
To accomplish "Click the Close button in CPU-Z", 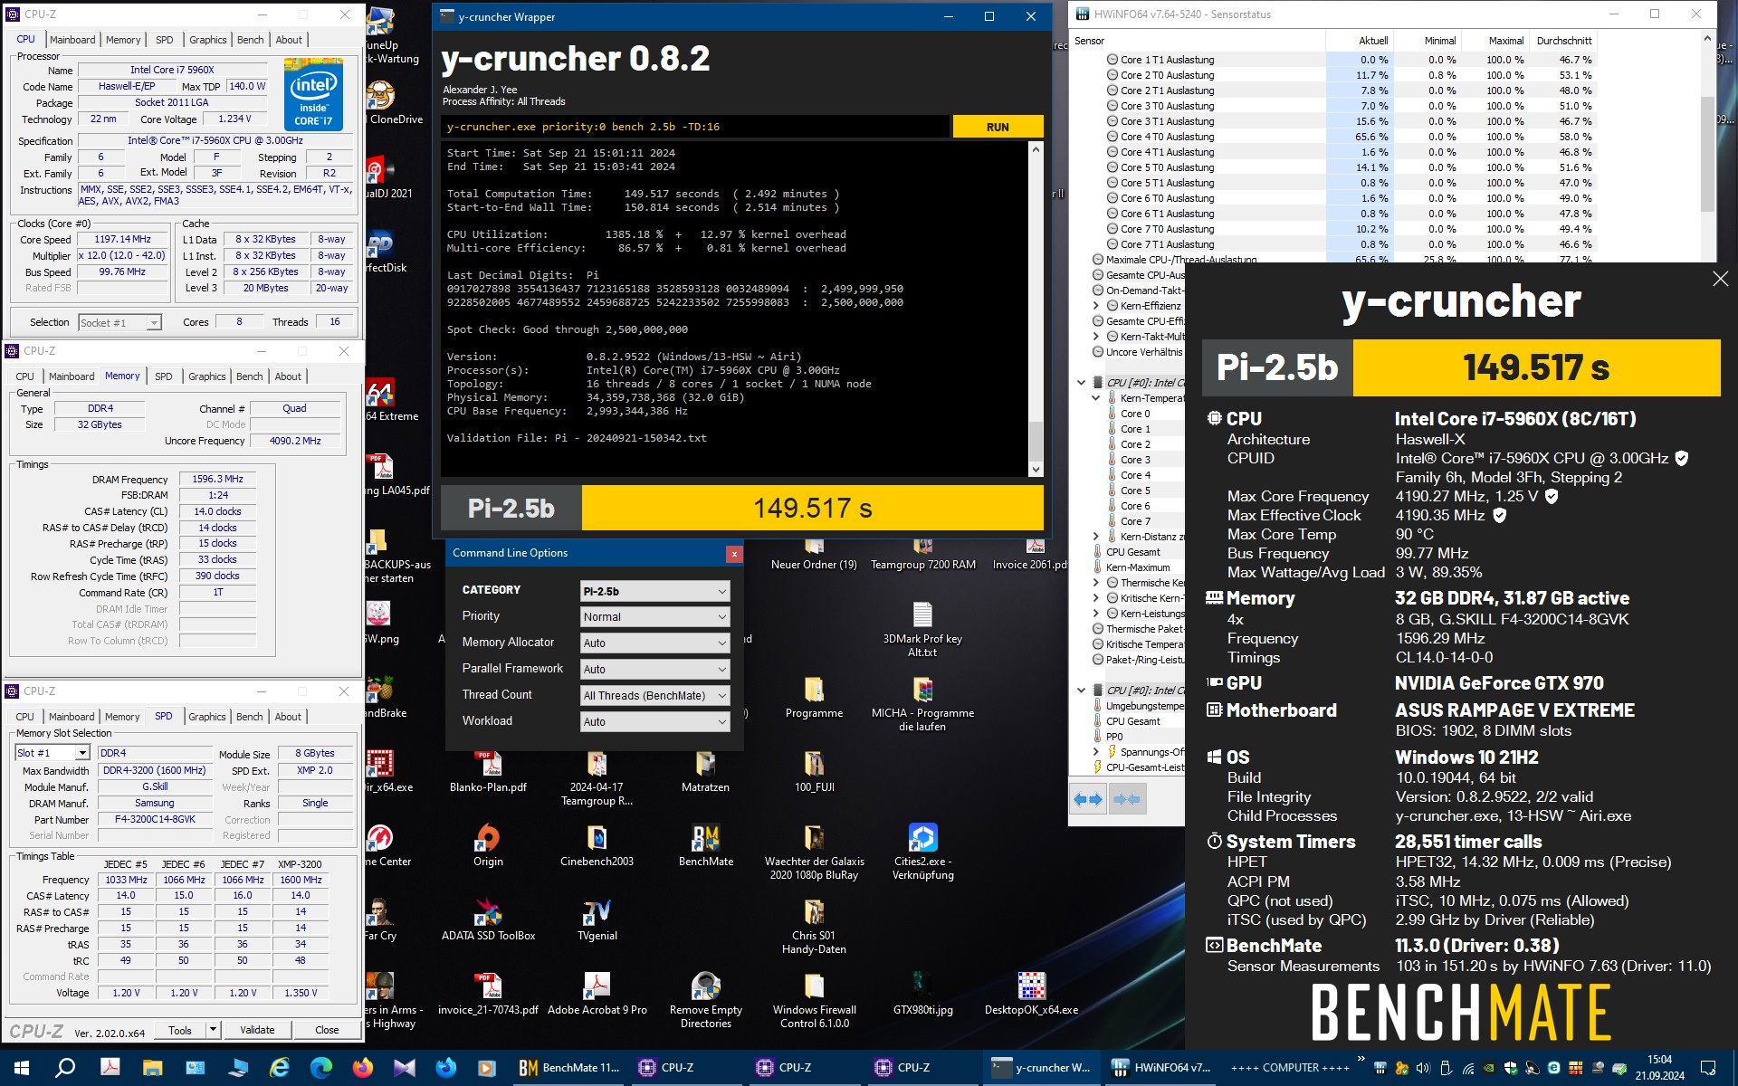I will pyautogui.click(x=327, y=1030).
